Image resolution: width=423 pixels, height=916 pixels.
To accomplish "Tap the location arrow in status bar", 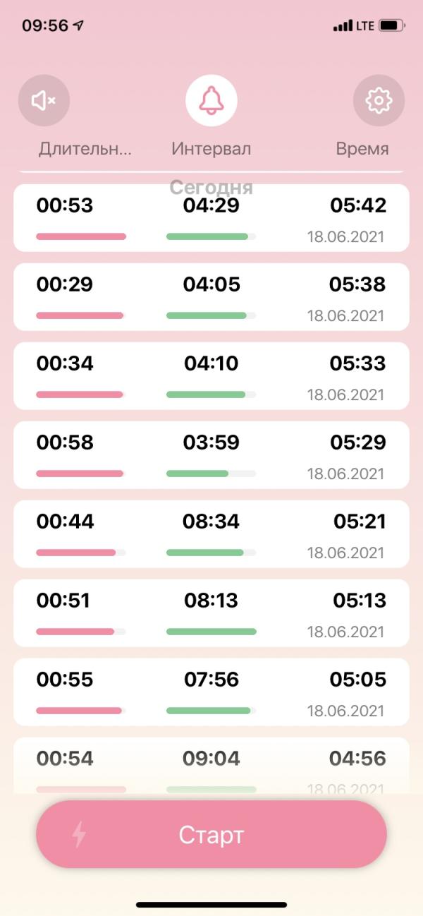I will [78, 26].
